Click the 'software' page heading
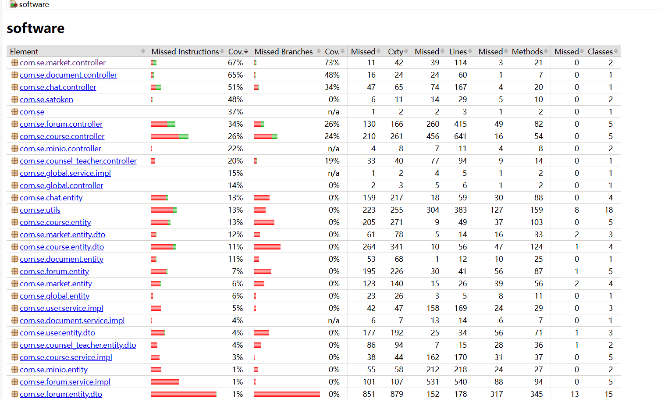 coord(36,28)
